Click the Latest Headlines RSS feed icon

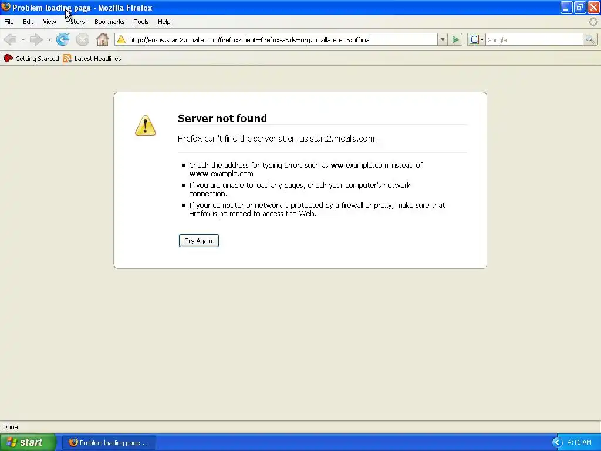point(67,58)
